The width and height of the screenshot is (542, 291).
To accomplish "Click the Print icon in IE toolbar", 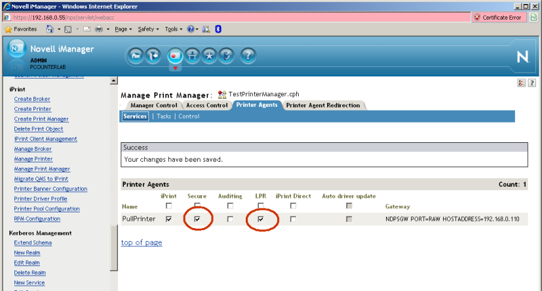I will (x=99, y=29).
